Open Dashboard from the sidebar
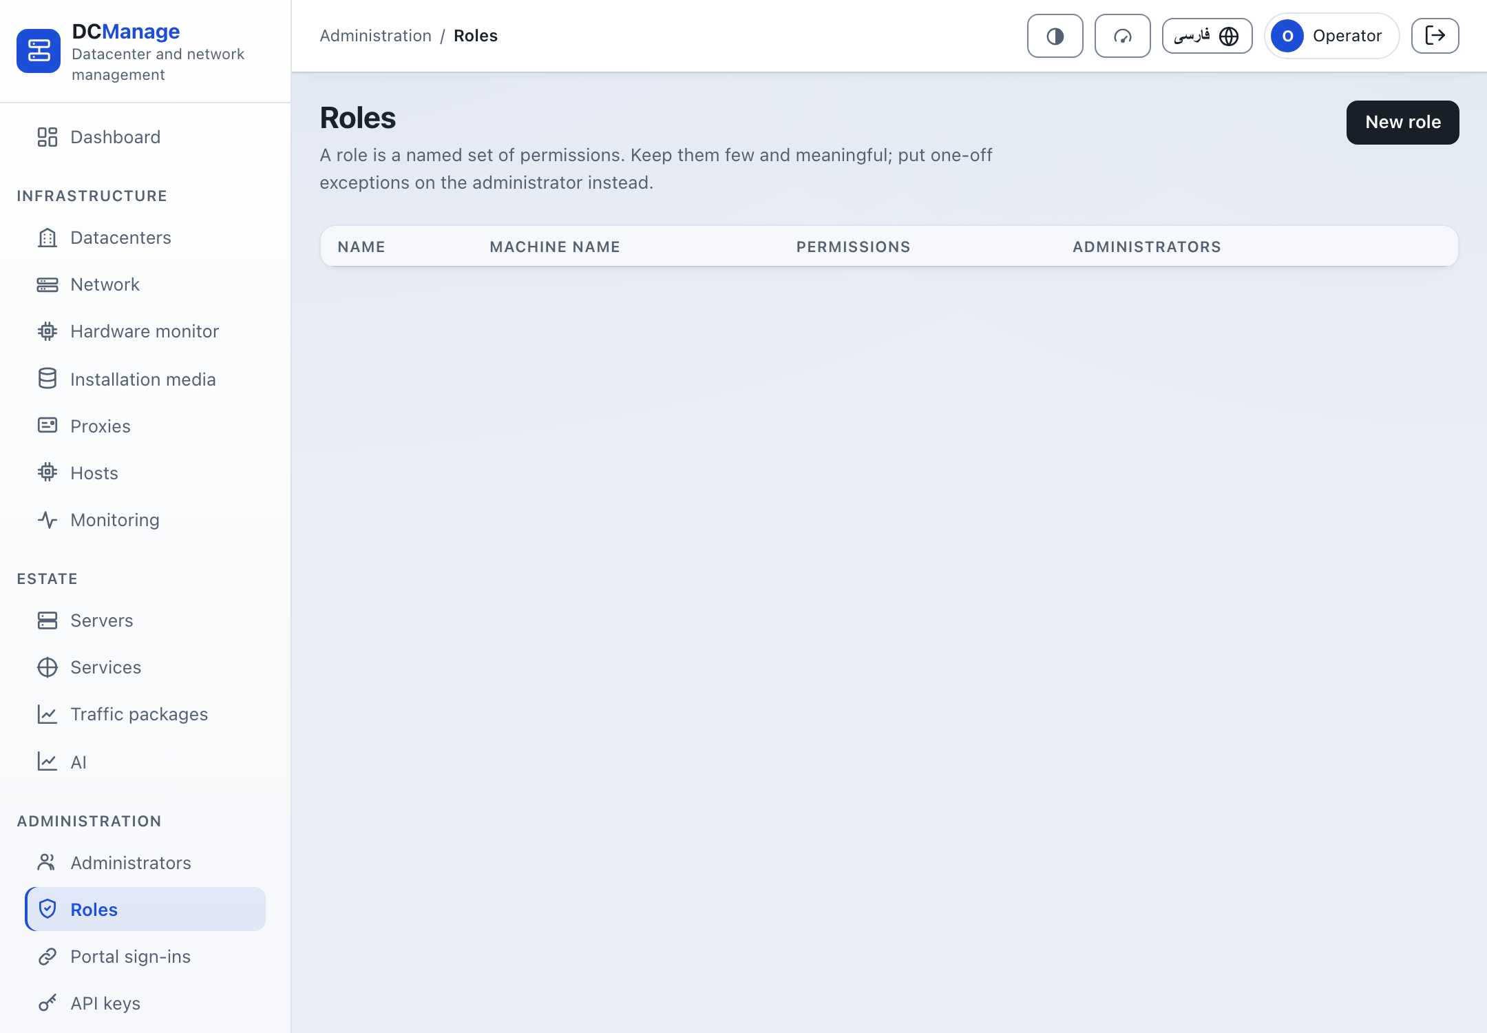Image resolution: width=1487 pixels, height=1033 pixels. (x=145, y=137)
